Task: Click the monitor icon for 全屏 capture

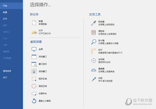Action: 34,49
